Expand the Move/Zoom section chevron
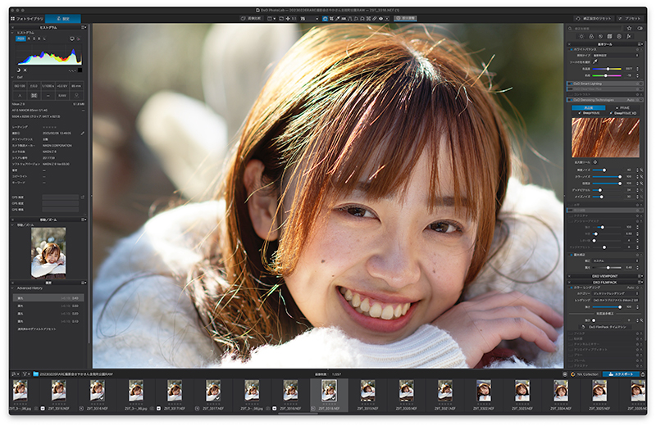This screenshot has width=656, height=426. point(12,225)
